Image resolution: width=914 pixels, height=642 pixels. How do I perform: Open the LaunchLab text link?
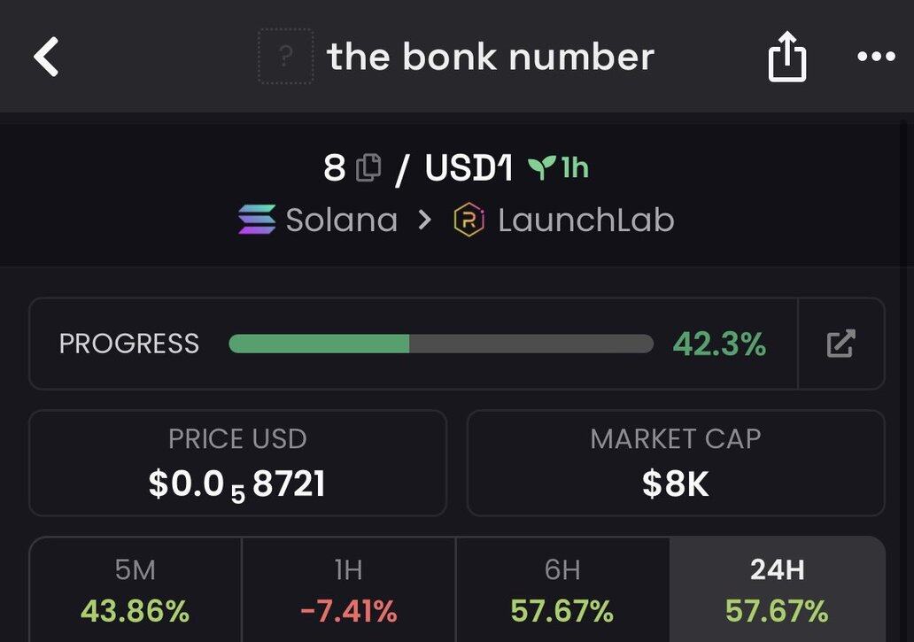585,220
